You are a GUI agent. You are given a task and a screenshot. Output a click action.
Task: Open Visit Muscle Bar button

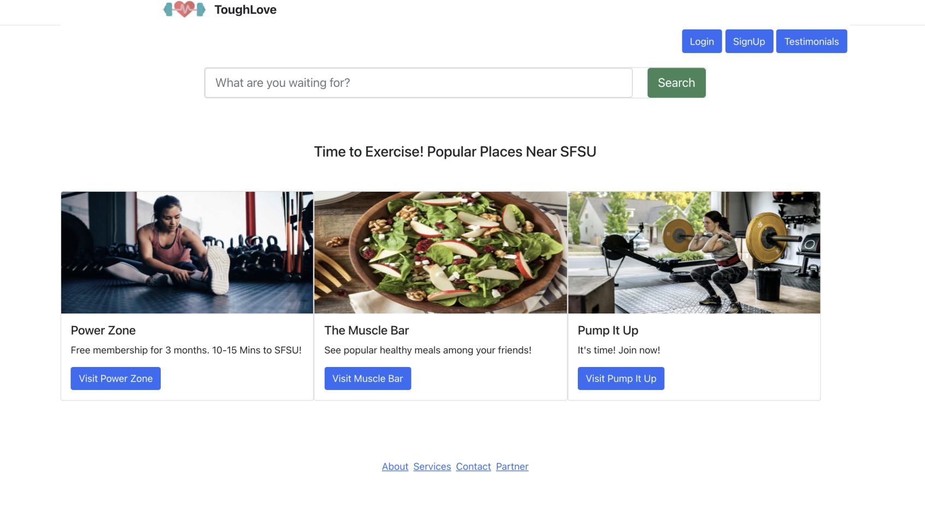(367, 378)
